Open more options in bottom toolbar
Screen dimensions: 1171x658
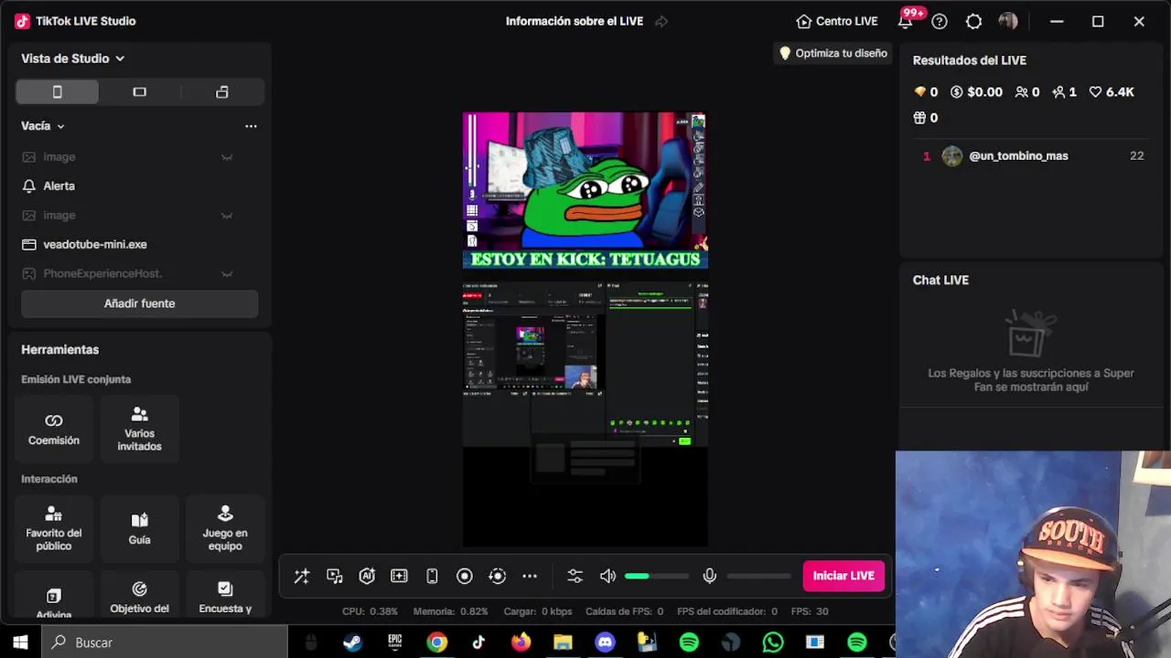(x=530, y=576)
